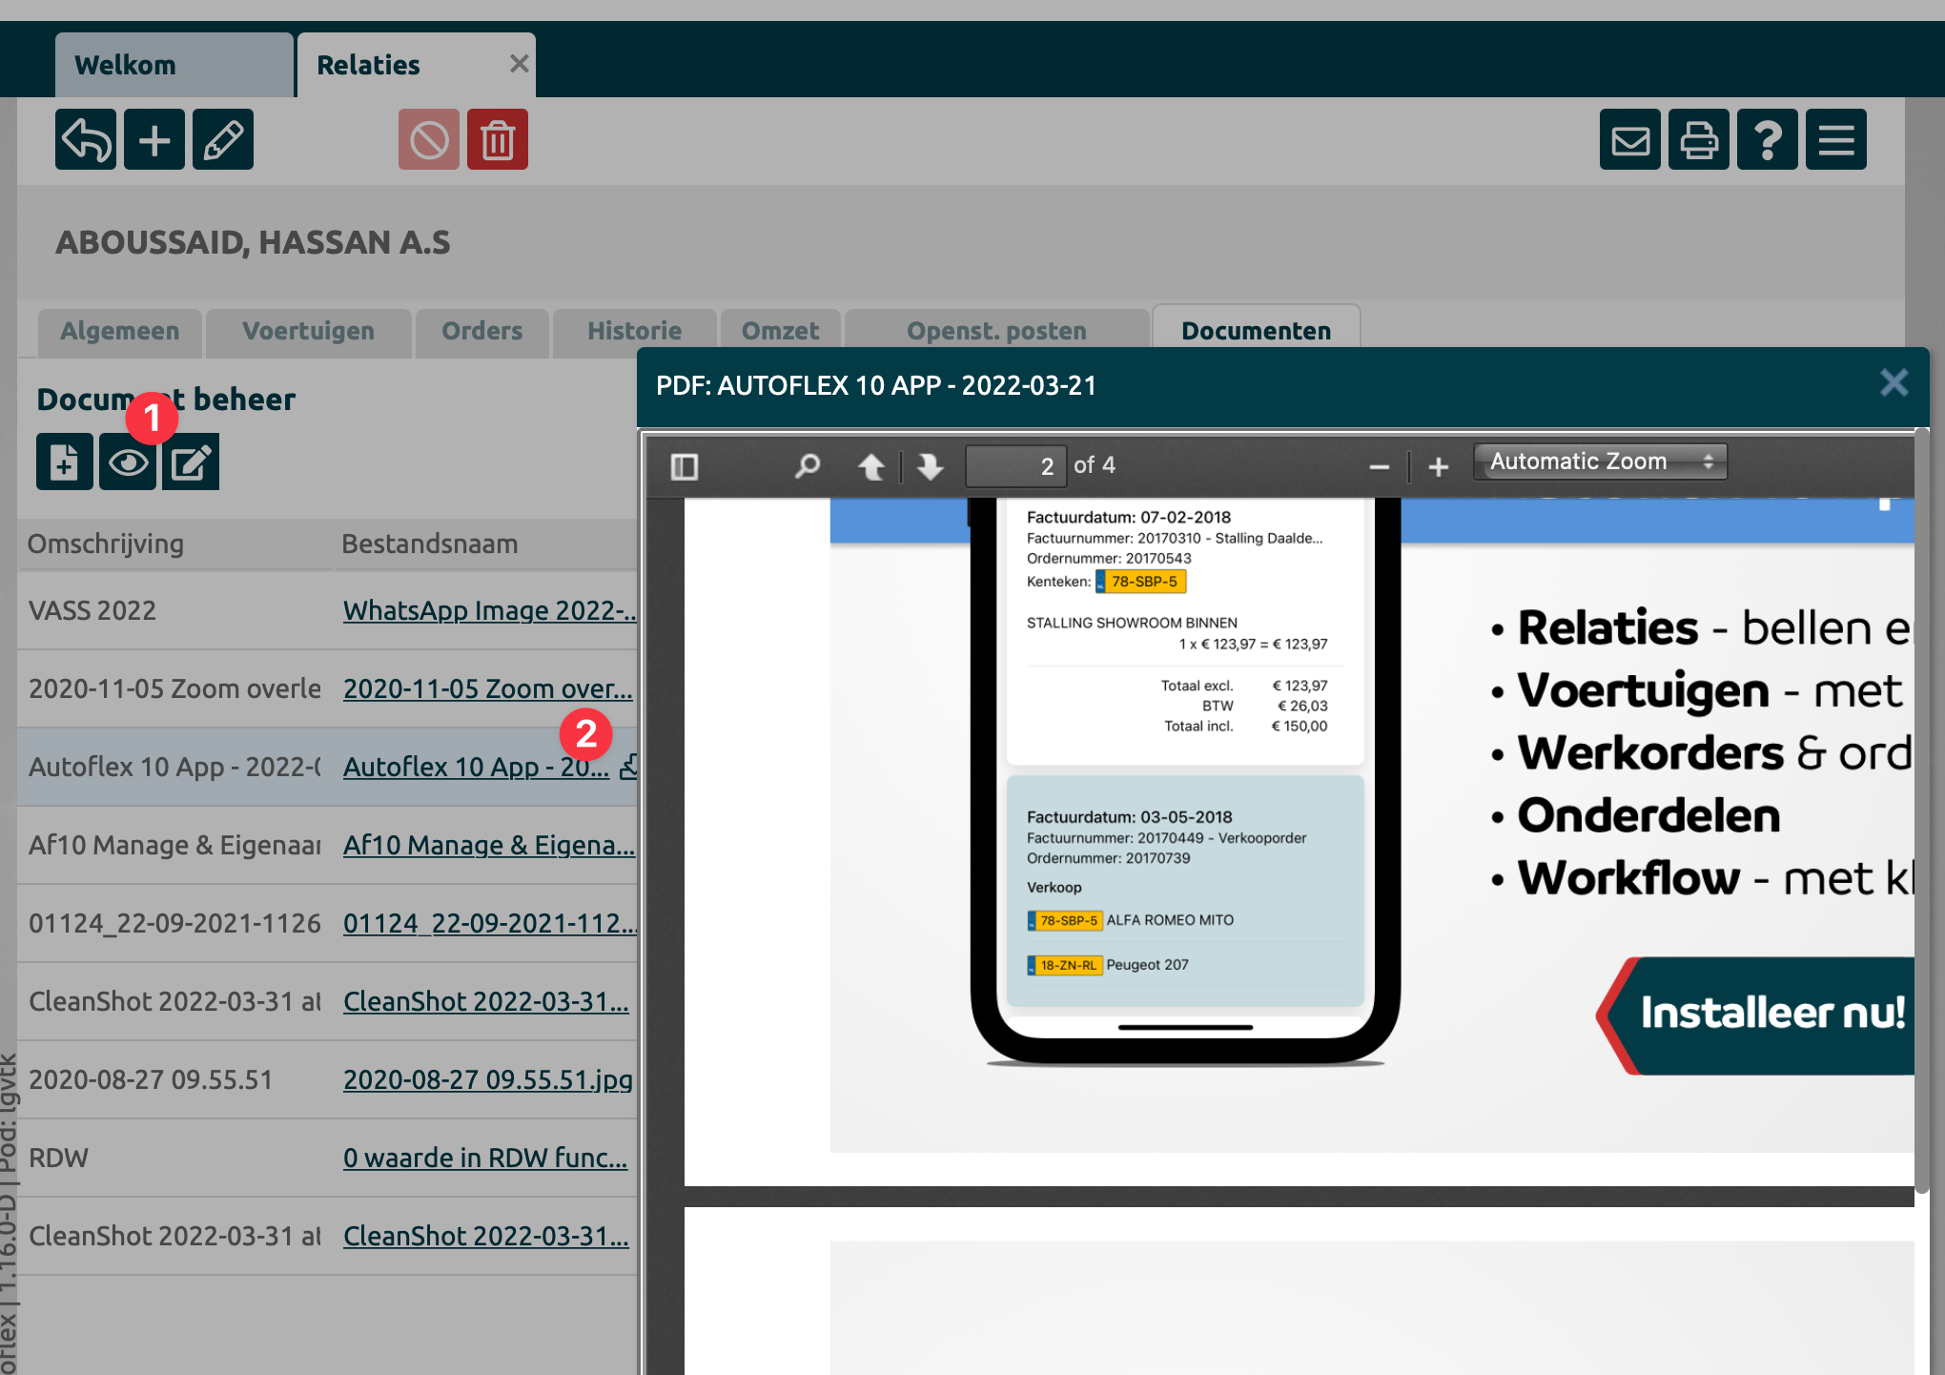This screenshot has height=1375, width=1945.
Task: Go to next PDF page arrow
Action: coord(930,466)
